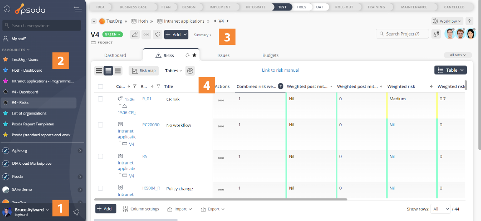Viewport: 481px width, 221px height.
Task: Expand the breadcrumb chevron before TestOrg
Action: [x=94, y=21]
